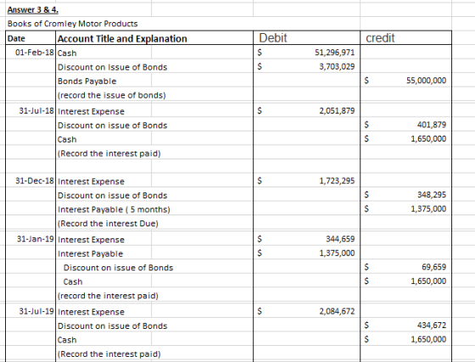Select the Date column header
475x362 pixels.
(31, 38)
